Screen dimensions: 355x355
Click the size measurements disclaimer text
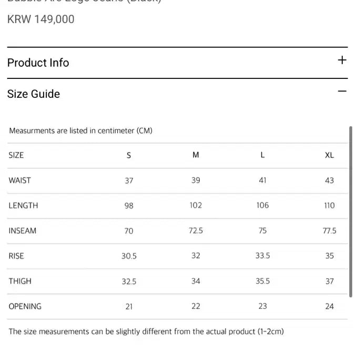(146, 332)
